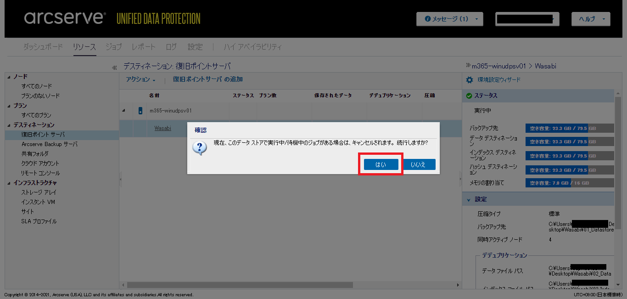Screen dimensions: 627x299
Task: Decline with the いいえ button
Action: [x=418, y=164]
